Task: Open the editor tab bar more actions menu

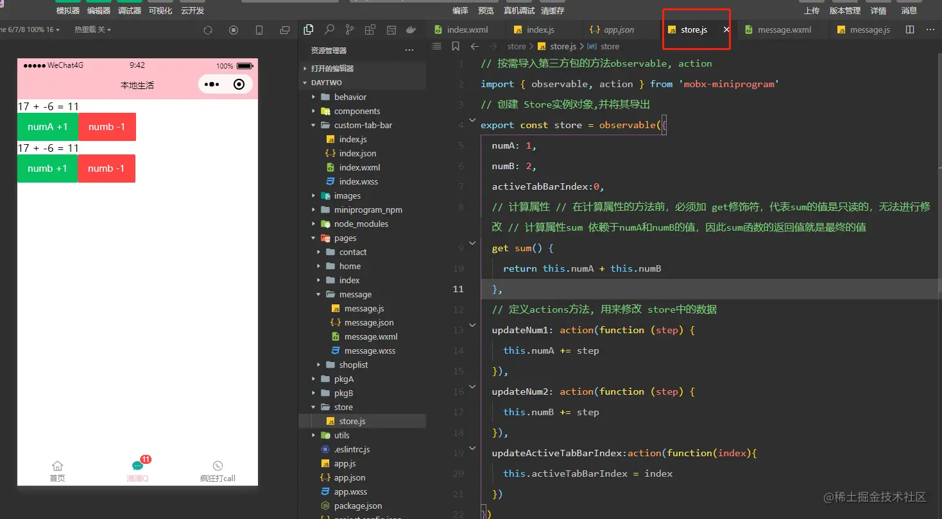Action: point(930,29)
